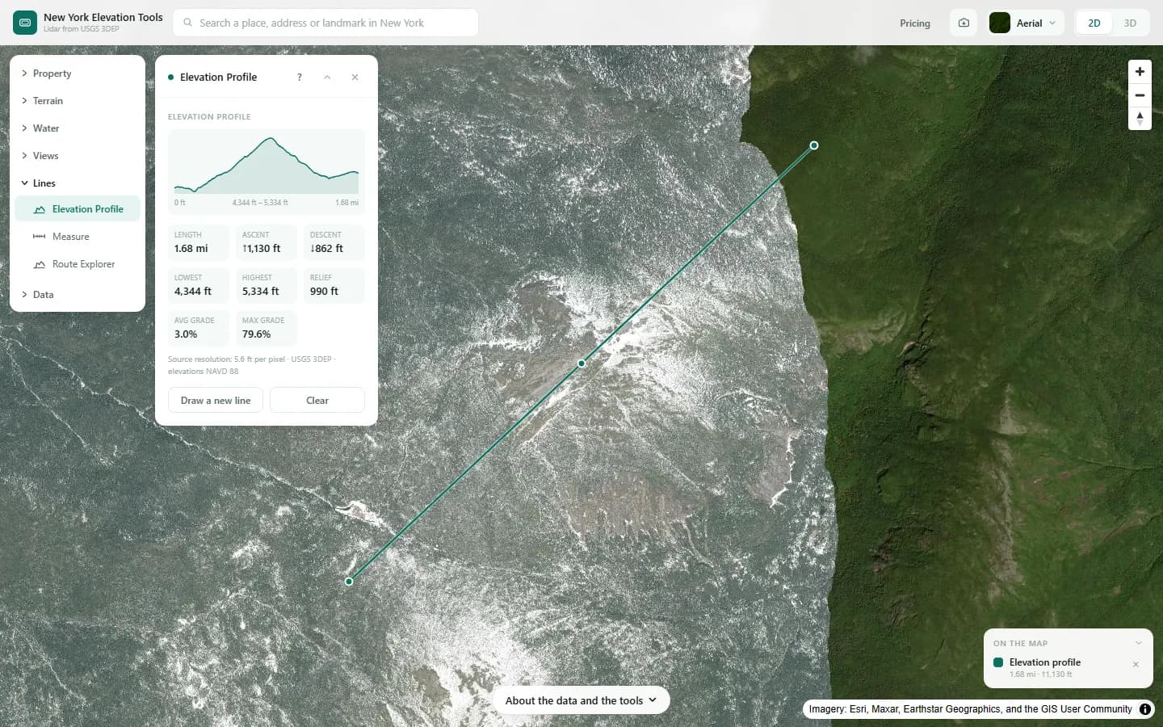The height and width of the screenshot is (727, 1163).
Task: Focus the place search field
Action: coord(325,23)
